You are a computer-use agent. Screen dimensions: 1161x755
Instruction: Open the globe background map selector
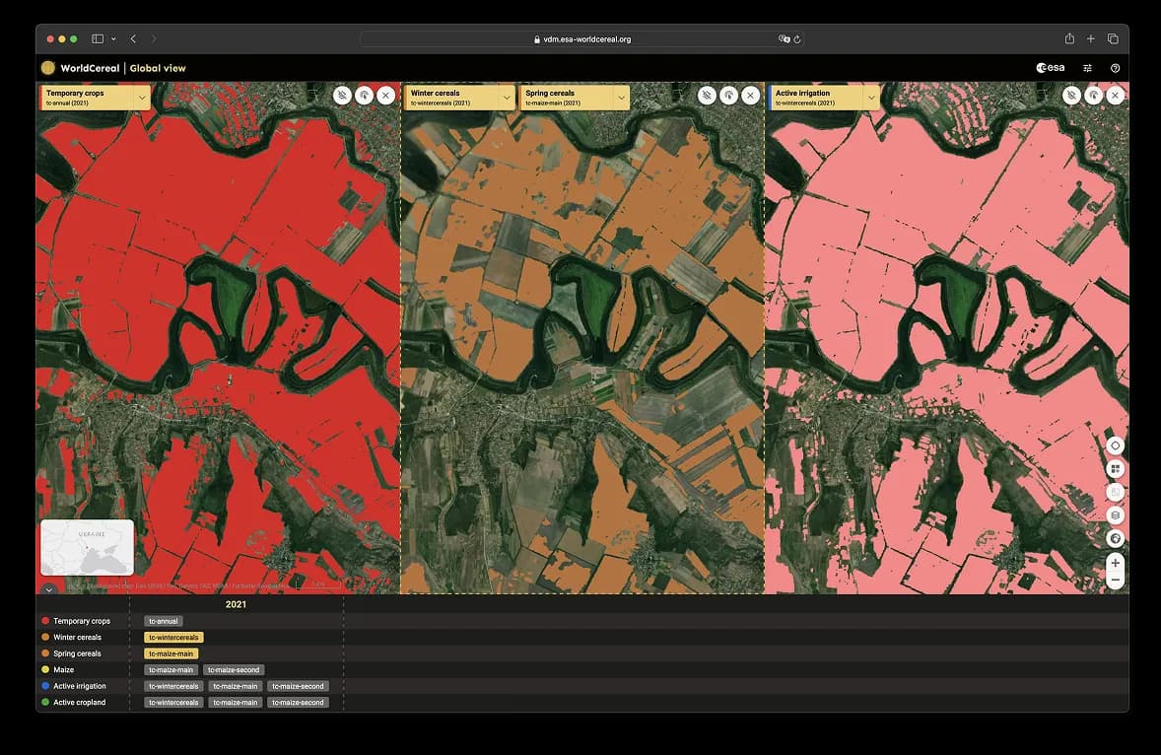point(1115,538)
